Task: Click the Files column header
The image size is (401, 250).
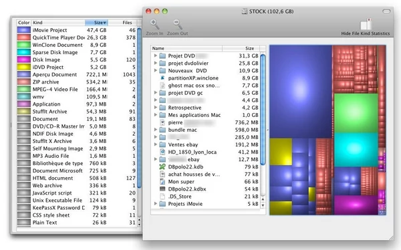Action: 122,23
